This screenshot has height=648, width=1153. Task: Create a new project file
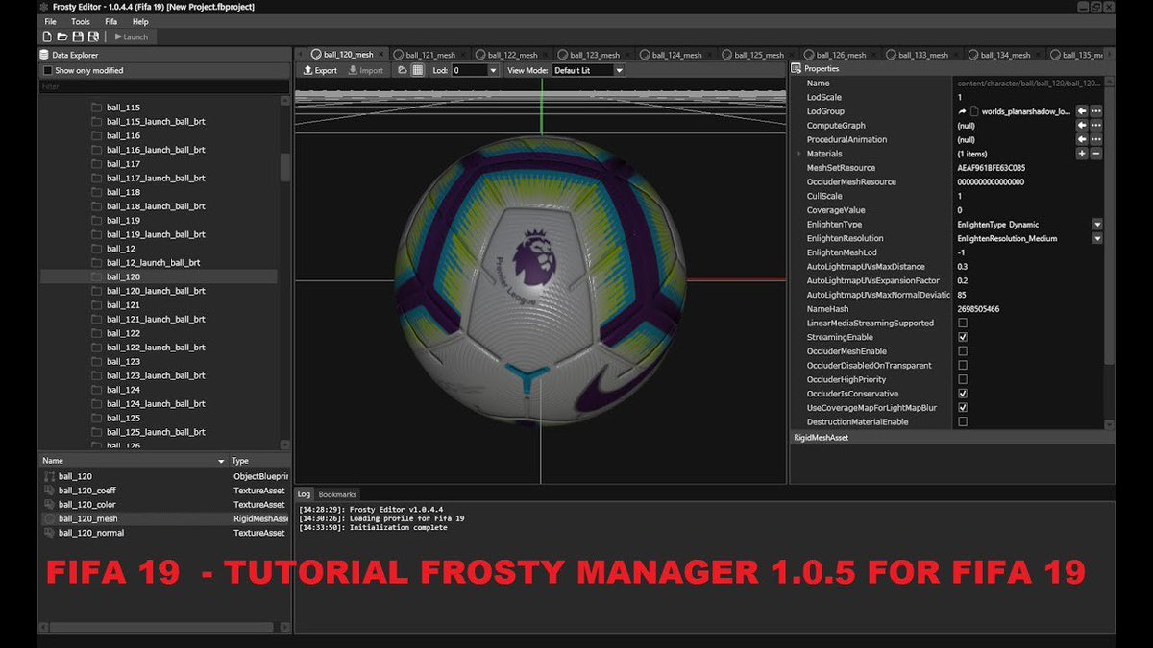pyautogui.click(x=46, y=36)
